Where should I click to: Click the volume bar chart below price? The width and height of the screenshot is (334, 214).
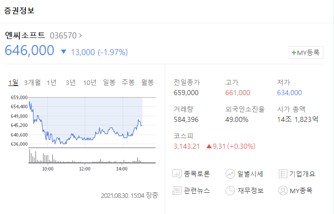click(x=92, y=156)
